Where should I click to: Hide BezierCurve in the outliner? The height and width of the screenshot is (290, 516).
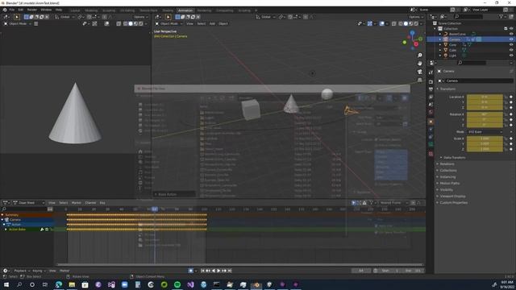click(511, 34)
